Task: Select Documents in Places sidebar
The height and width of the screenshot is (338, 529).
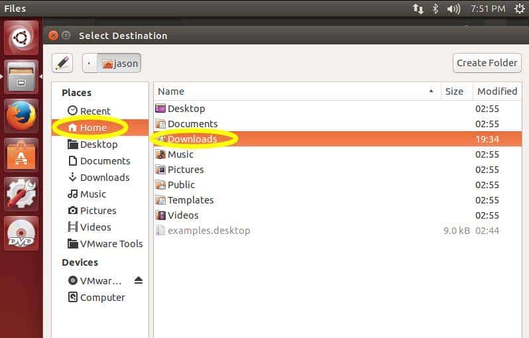Action: pyautogui.click(x=100, y=161)
